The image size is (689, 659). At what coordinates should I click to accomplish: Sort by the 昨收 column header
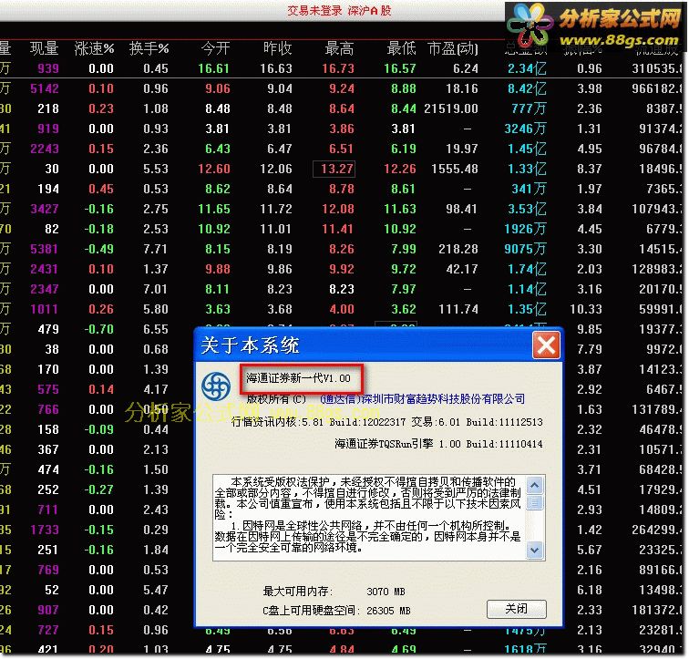[278, 48]
